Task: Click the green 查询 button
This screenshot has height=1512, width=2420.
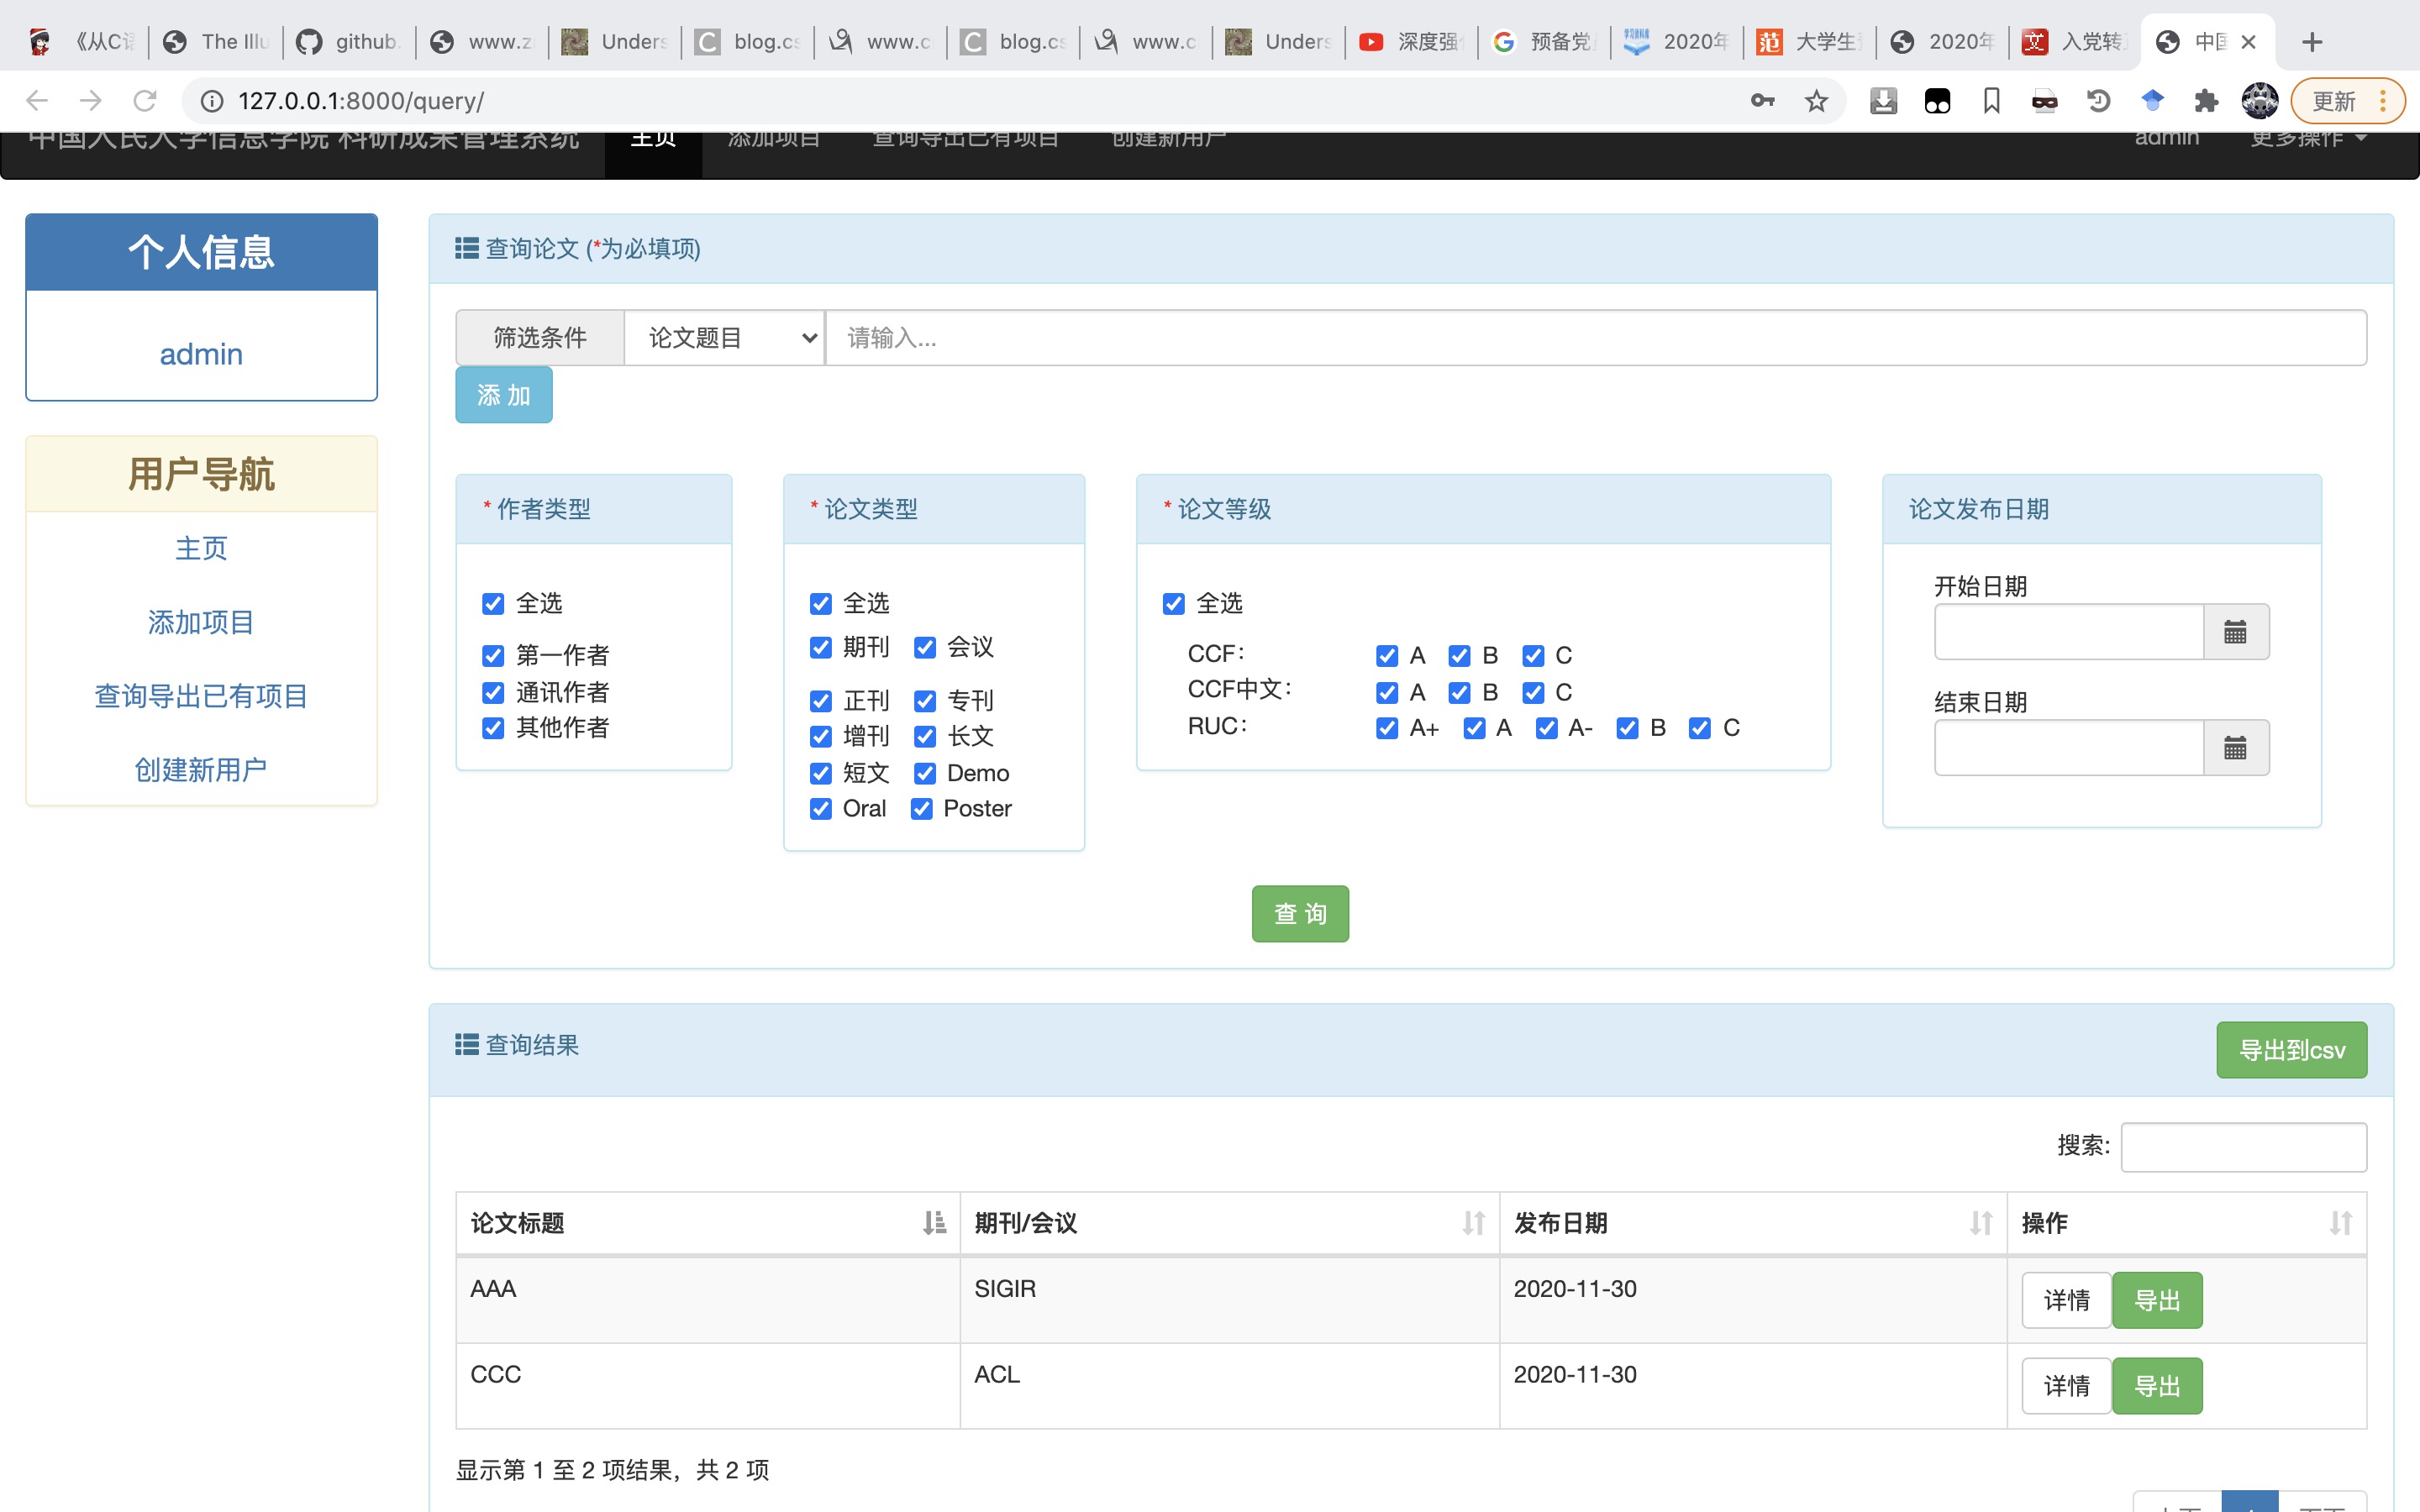Action: [1299, 913]
